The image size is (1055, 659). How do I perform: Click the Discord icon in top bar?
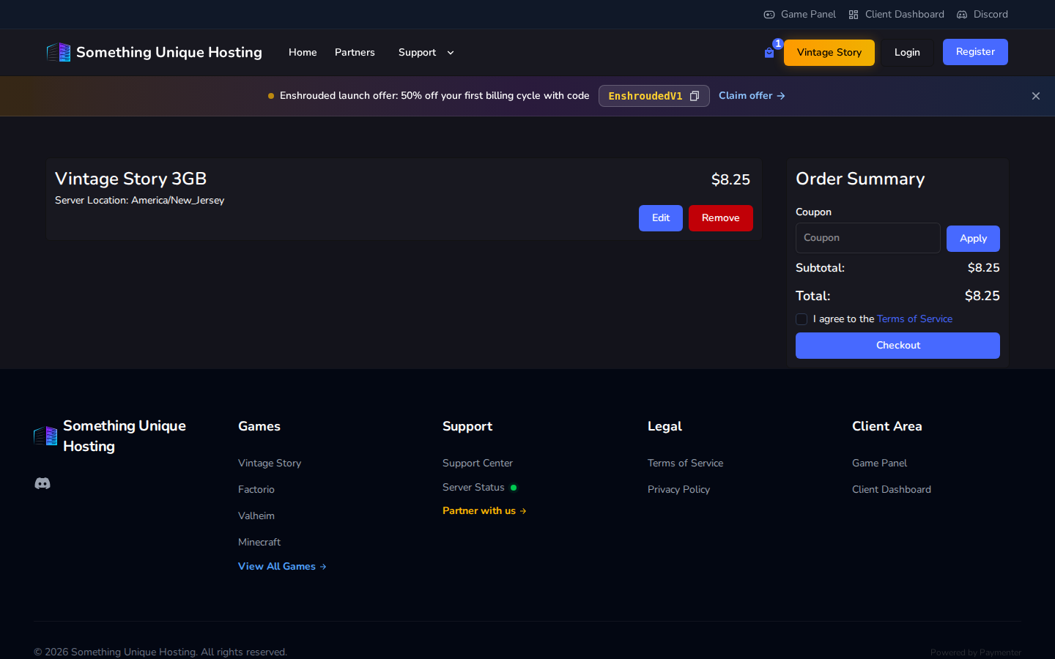pyautogui.click(x=962, y=15)
